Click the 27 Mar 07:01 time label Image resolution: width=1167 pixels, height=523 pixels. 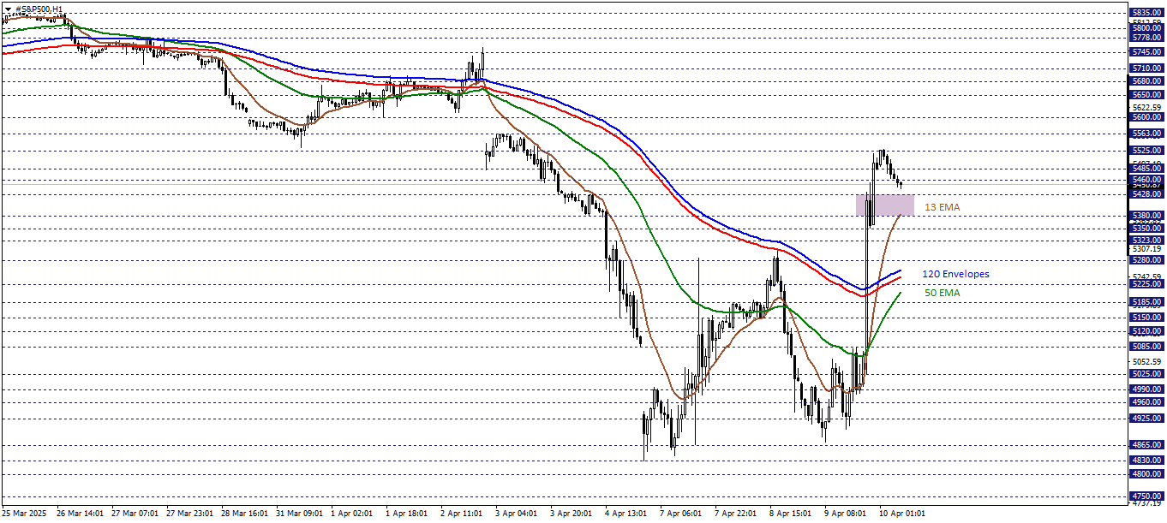coord(135,514)
